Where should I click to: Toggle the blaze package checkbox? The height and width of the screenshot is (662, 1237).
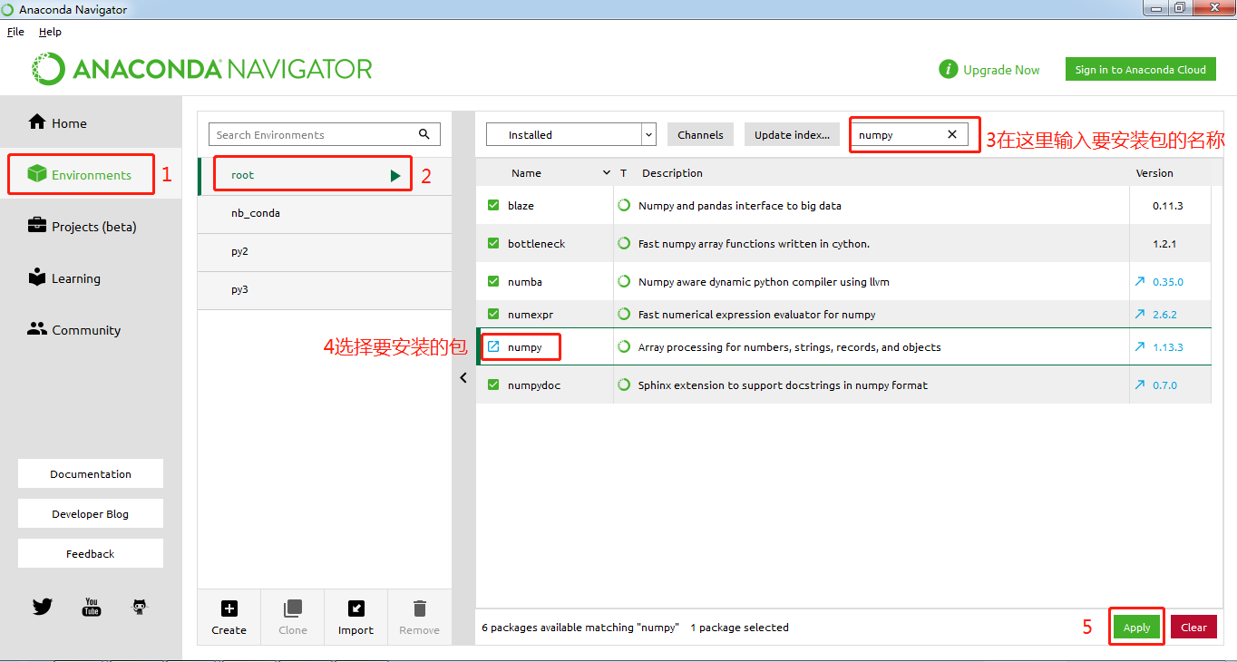point(493,206)
